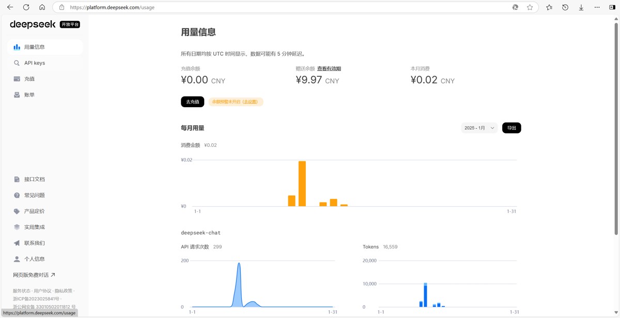Click the site lock icon in address bar
Viewport: 620px width, 318px height.
coord(61,7)
